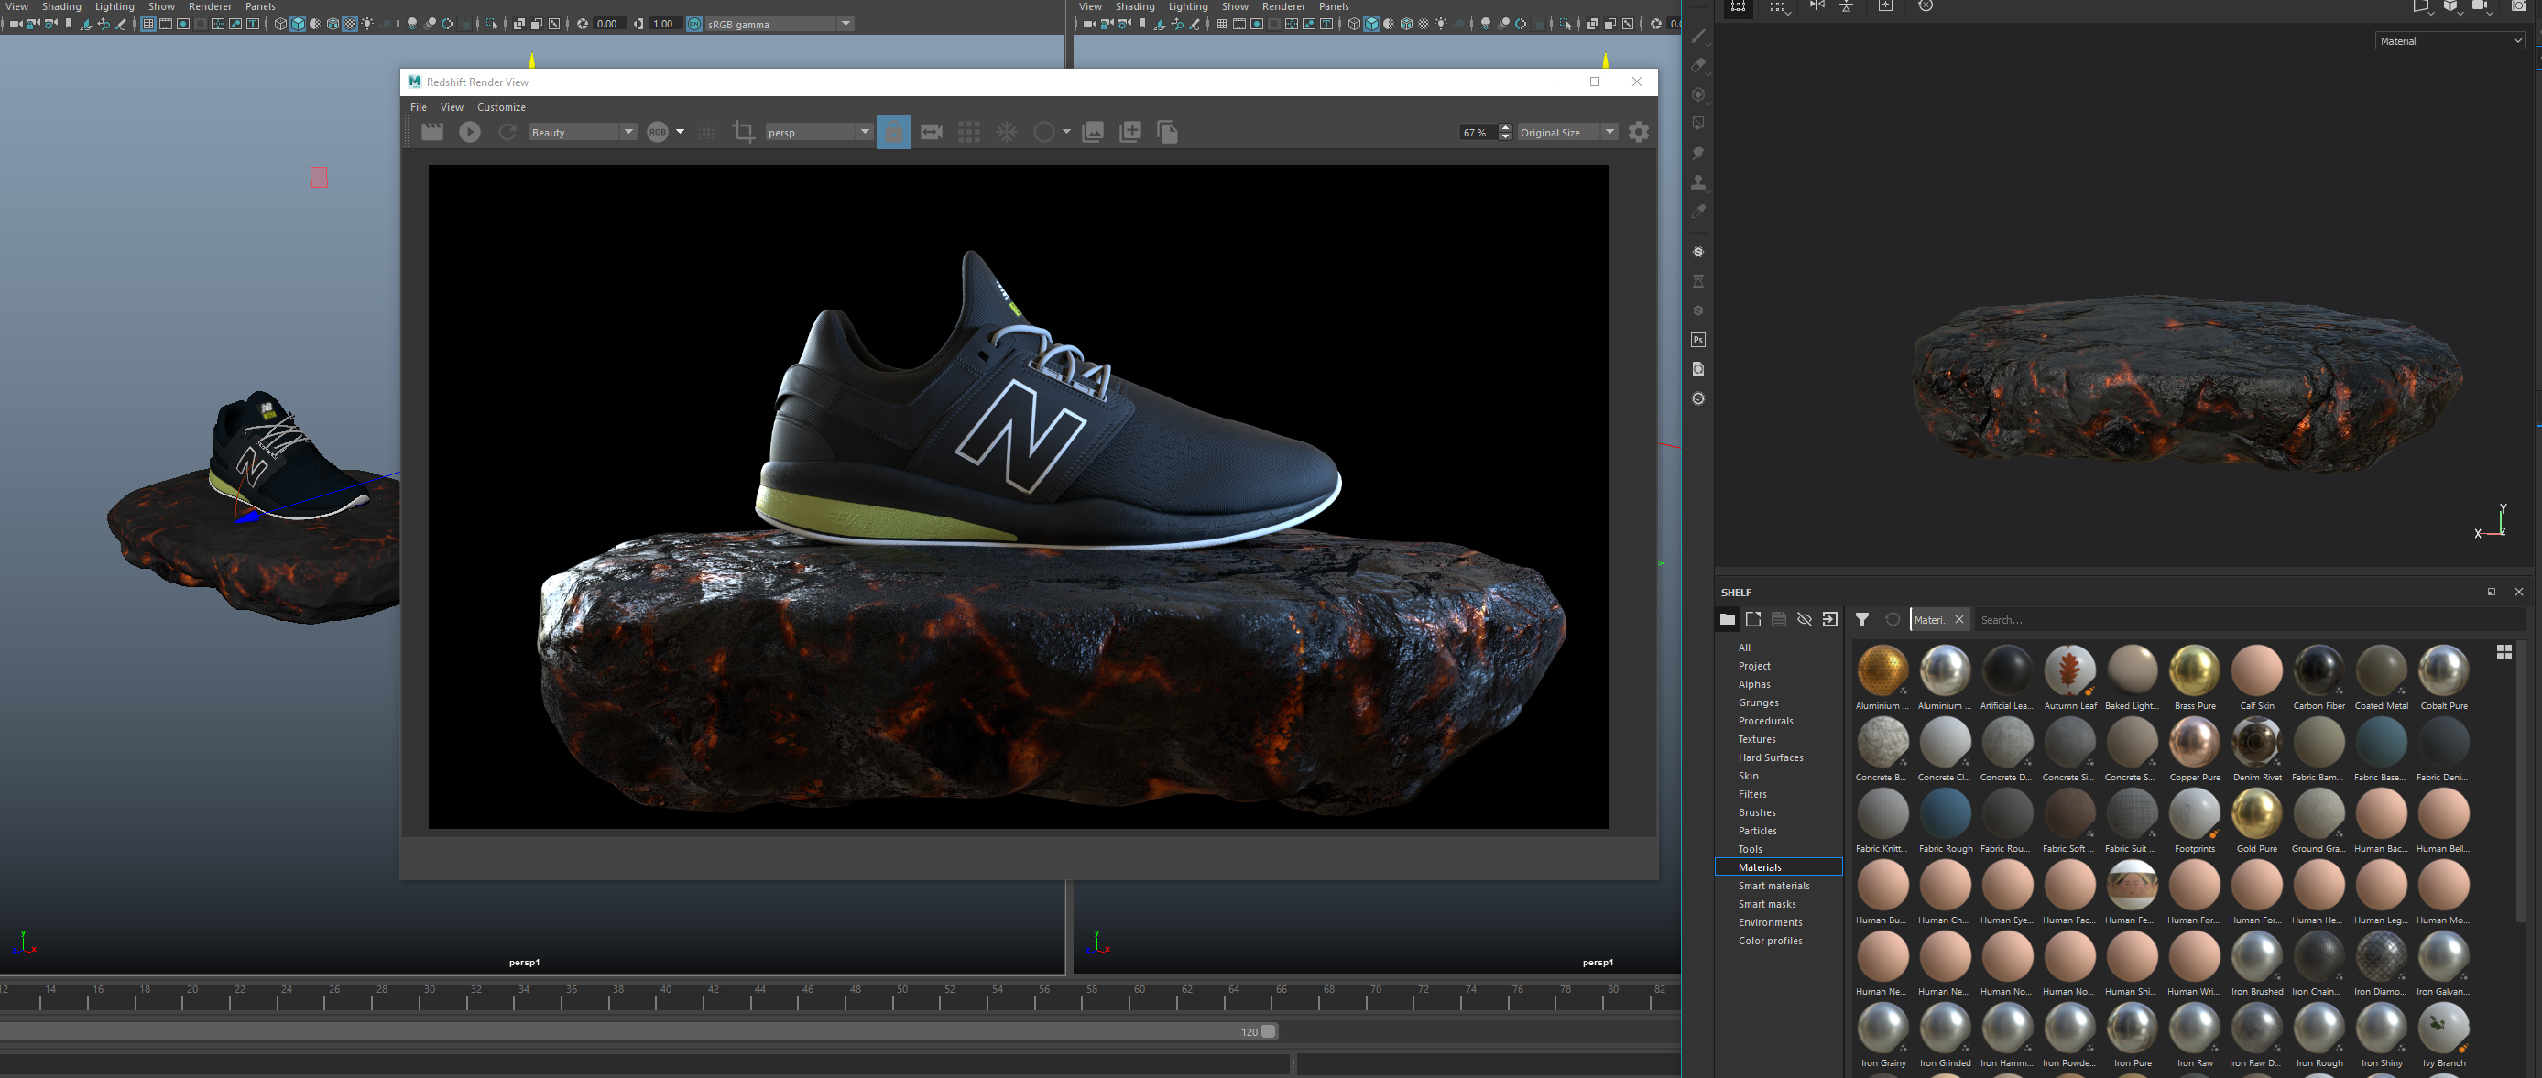The width and height of the screenshot is (2542, 1078).
Task: Select the Projection tool in Painter
Action: pos(1698,94)
